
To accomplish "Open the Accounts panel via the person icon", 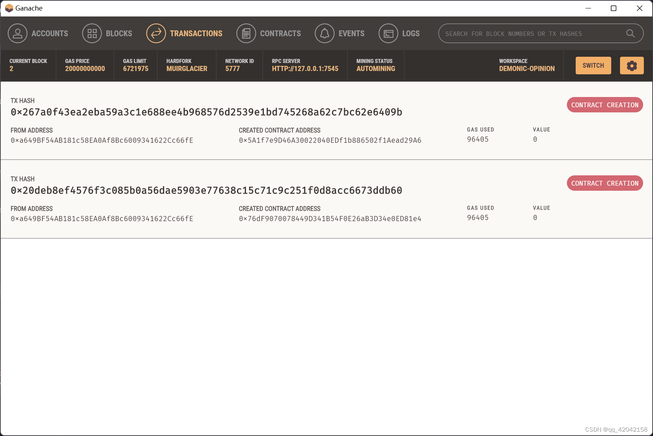I will [x=18, y=33].
